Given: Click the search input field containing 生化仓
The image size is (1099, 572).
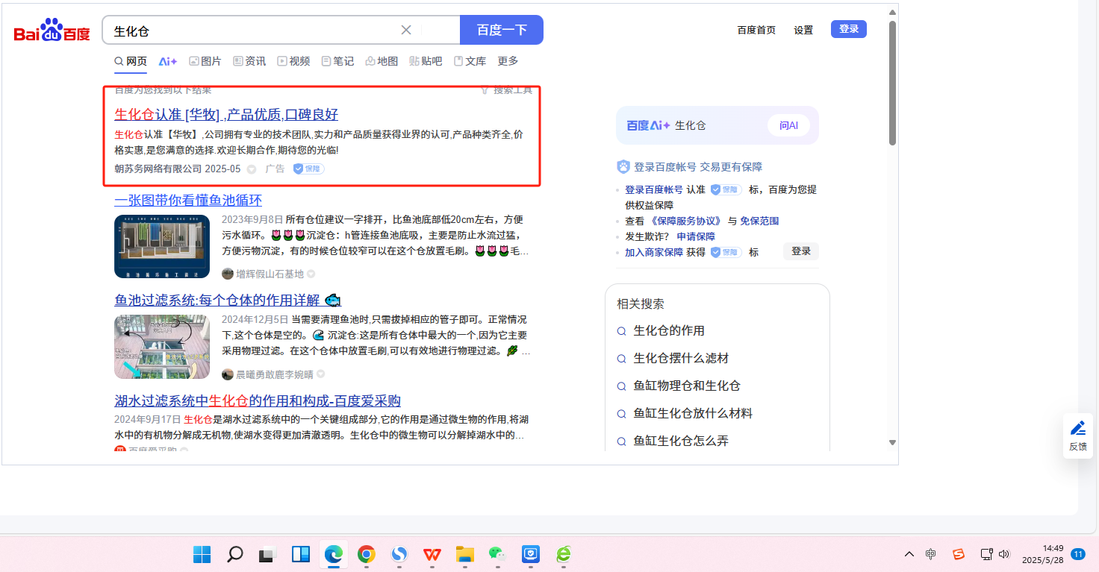Looking at the screenshot, I should 254,31.
